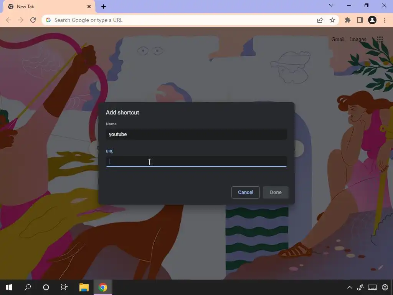Image resolution: width=393 pixels, height=295 pixels.
Task: Open Chrome's three-dot menu
Action: pos(385,20)
